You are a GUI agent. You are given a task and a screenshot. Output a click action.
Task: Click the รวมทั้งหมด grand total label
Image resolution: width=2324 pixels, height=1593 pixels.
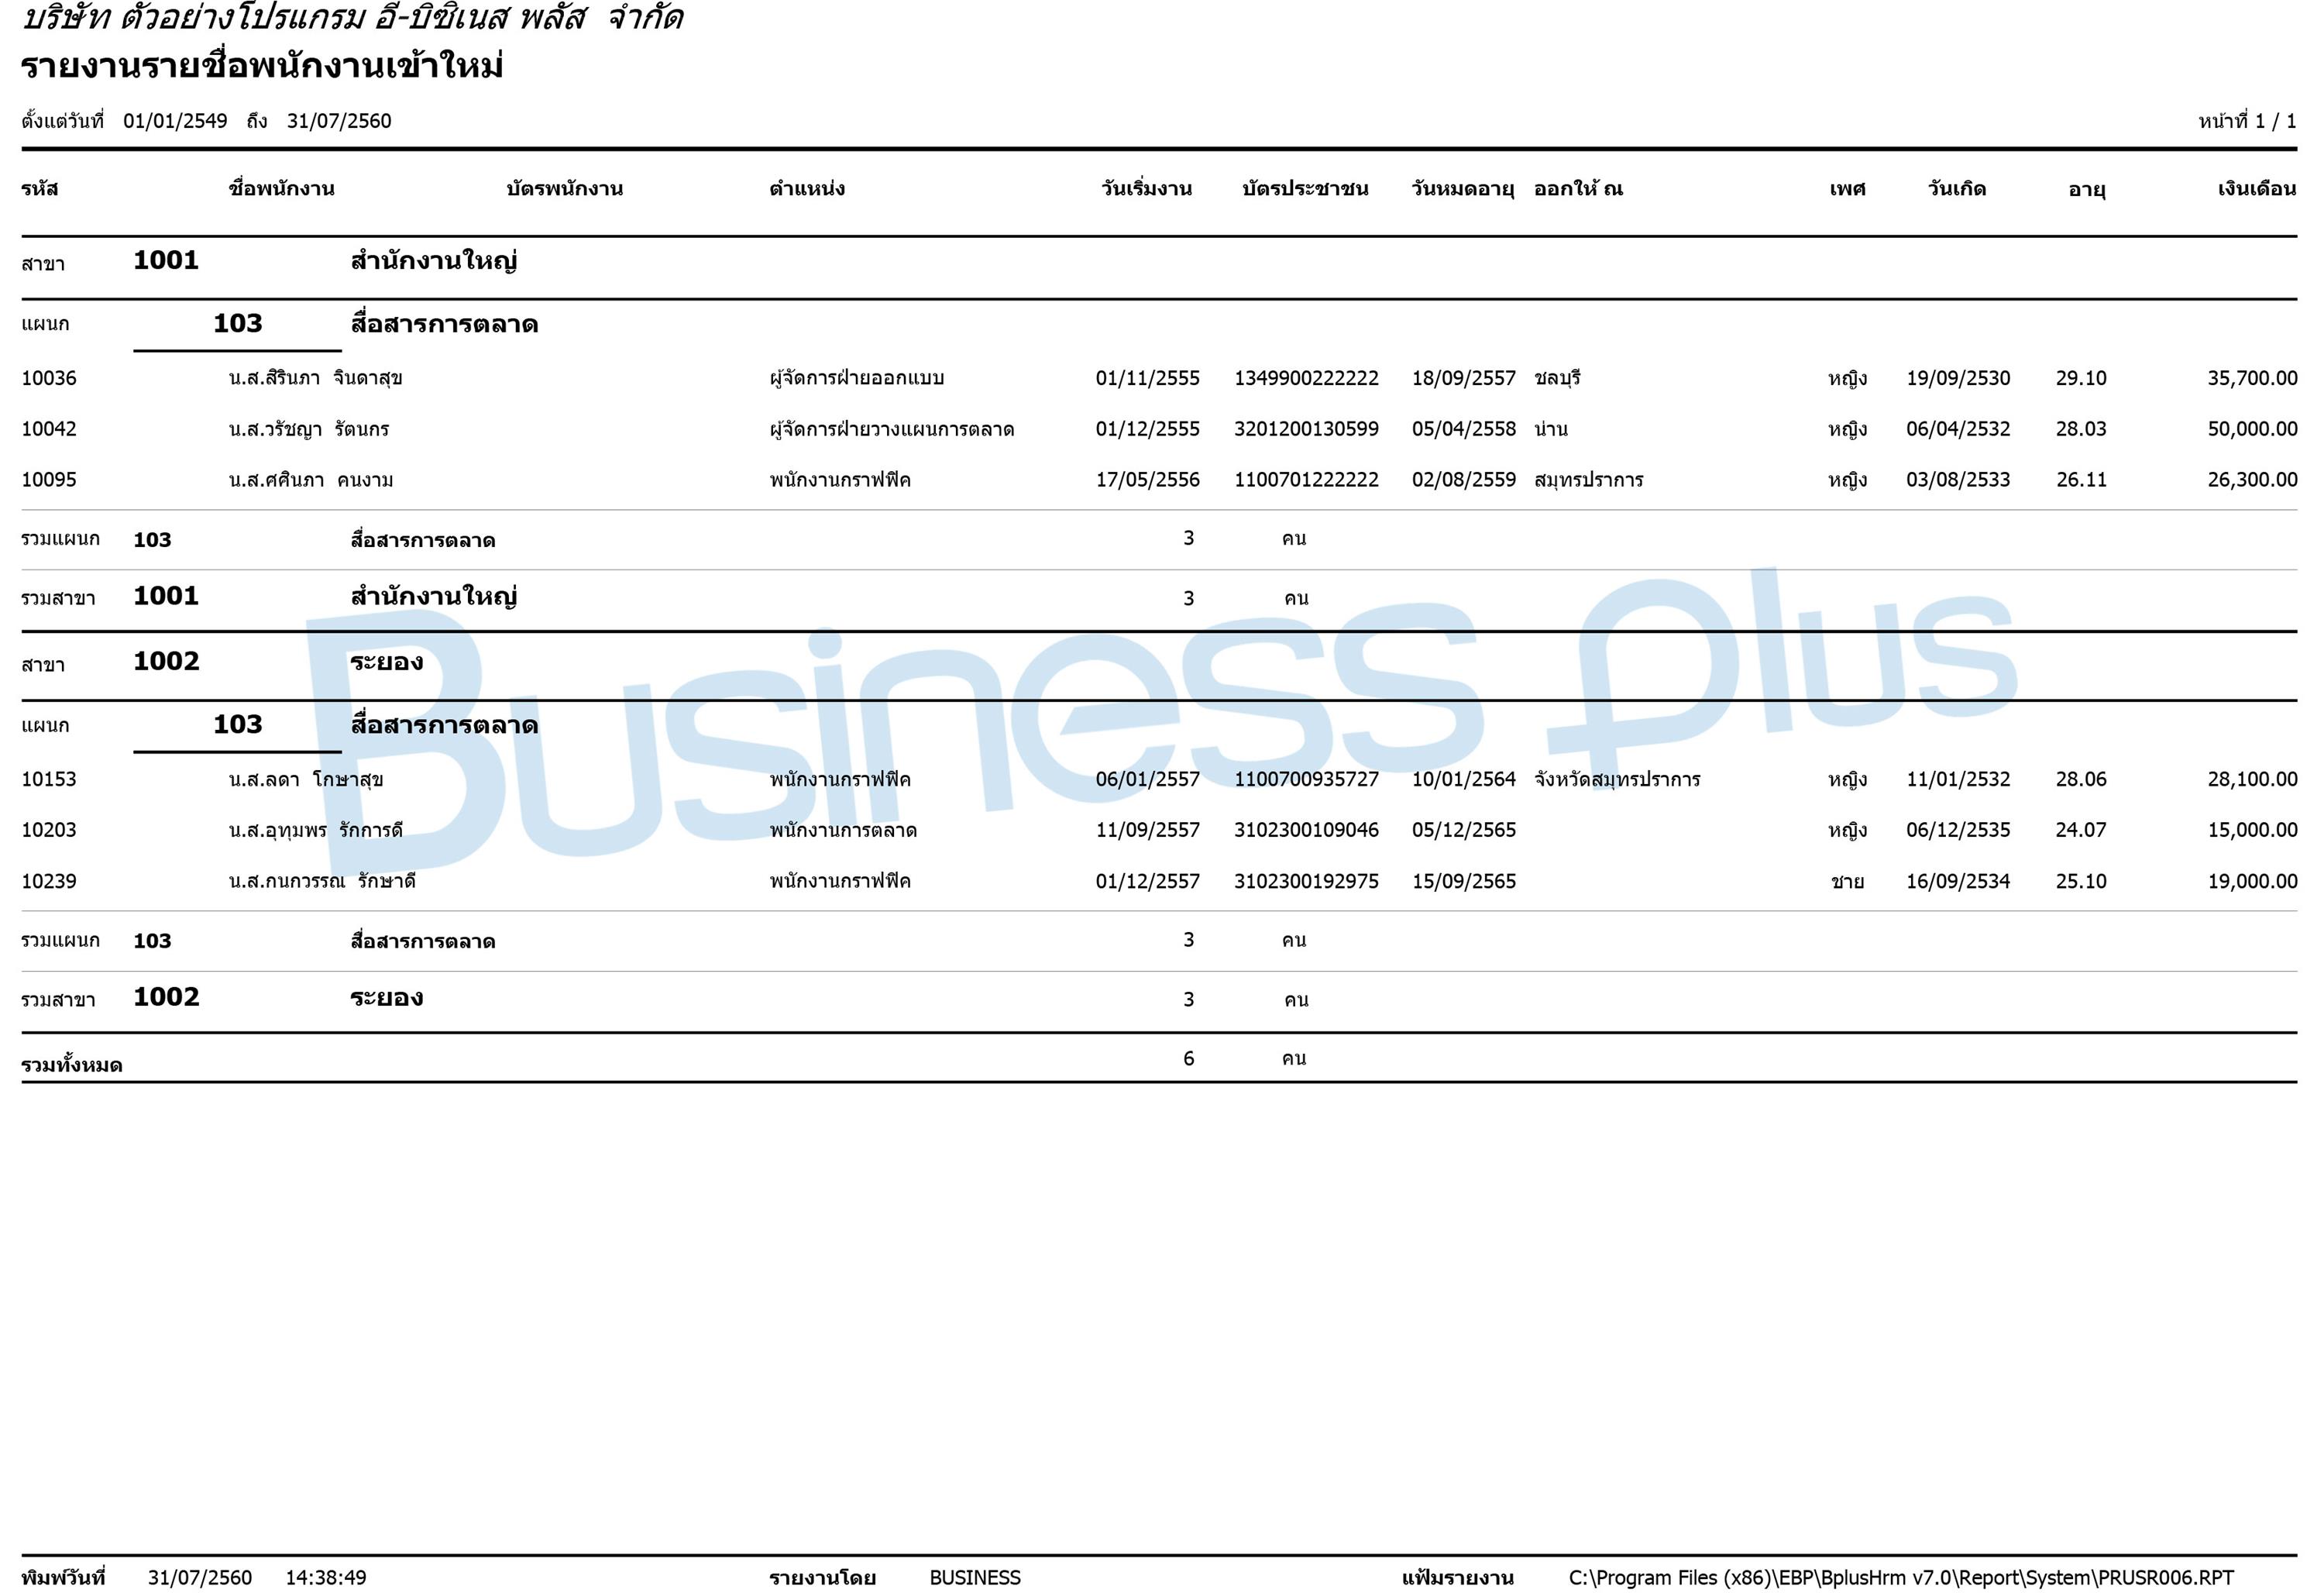[72, 1065]
